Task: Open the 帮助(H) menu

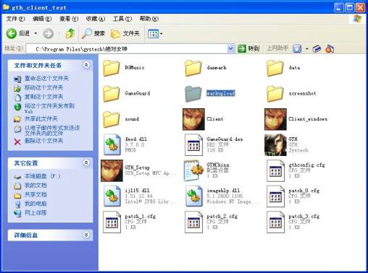Action: (x=149, y=19)
